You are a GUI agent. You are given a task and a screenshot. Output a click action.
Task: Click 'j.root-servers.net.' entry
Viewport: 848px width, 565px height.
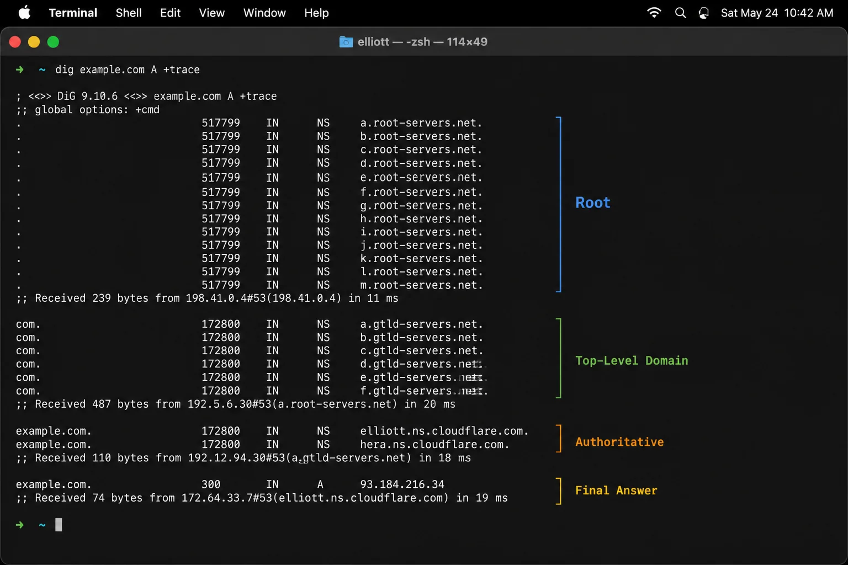tap(421, 245)
